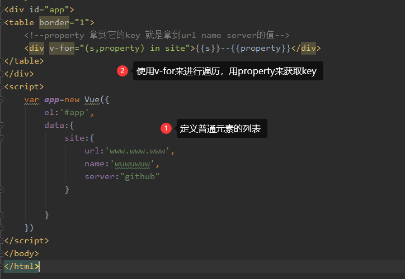The image size is (405, 279).
Task: Click the highlighted </html> closing tag
Action: click(x=21, y=266)
